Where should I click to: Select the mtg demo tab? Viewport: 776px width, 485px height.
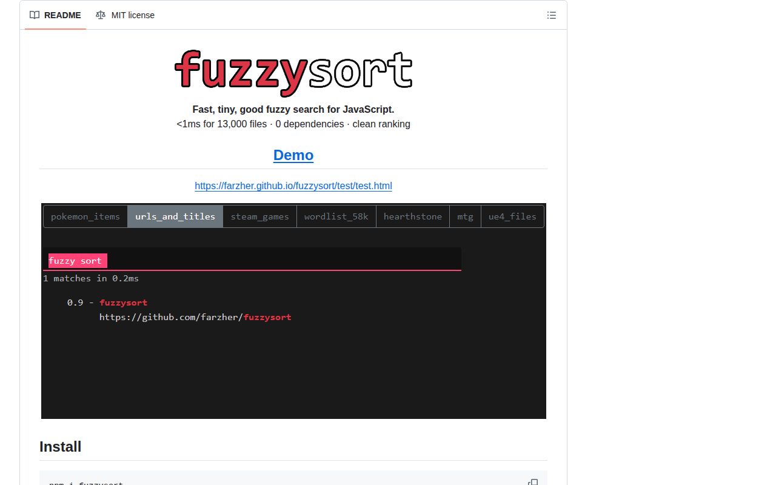coord(465,216)
